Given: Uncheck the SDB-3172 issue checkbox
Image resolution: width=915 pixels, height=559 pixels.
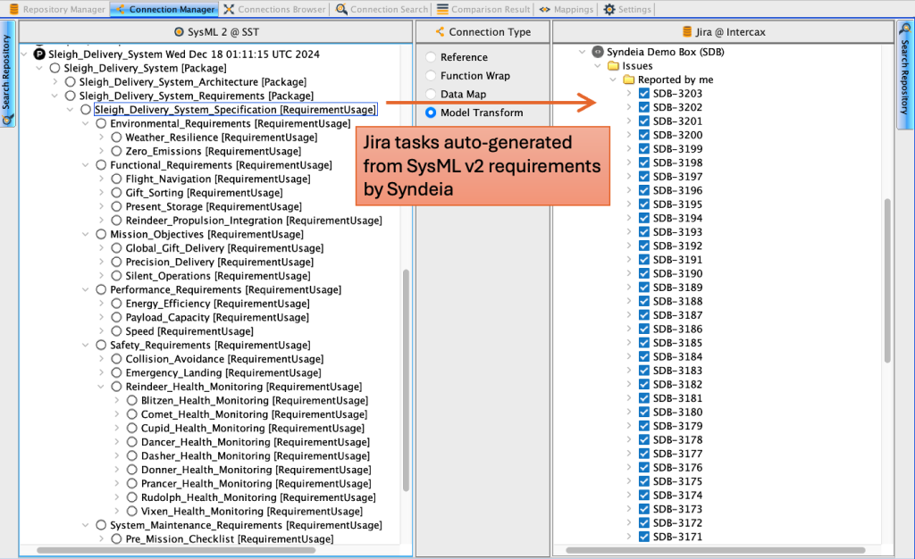Looking at the screenshot, I should (644, 523).
